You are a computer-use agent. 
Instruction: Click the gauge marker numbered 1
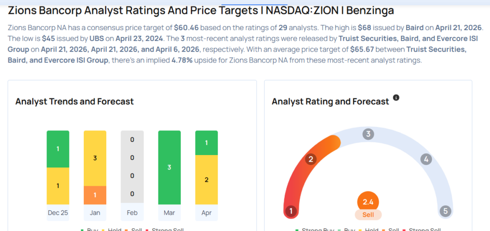tap(290, 210)
